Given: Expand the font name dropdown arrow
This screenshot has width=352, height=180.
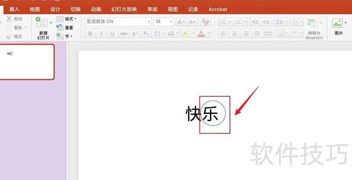Looking at the screenshot, I should [149, 21].
